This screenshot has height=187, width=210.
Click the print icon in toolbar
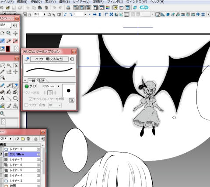coord(68,7)
